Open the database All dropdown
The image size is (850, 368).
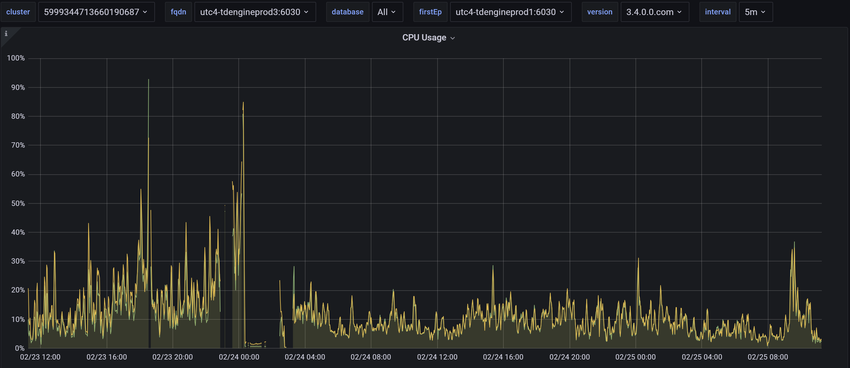387,12
